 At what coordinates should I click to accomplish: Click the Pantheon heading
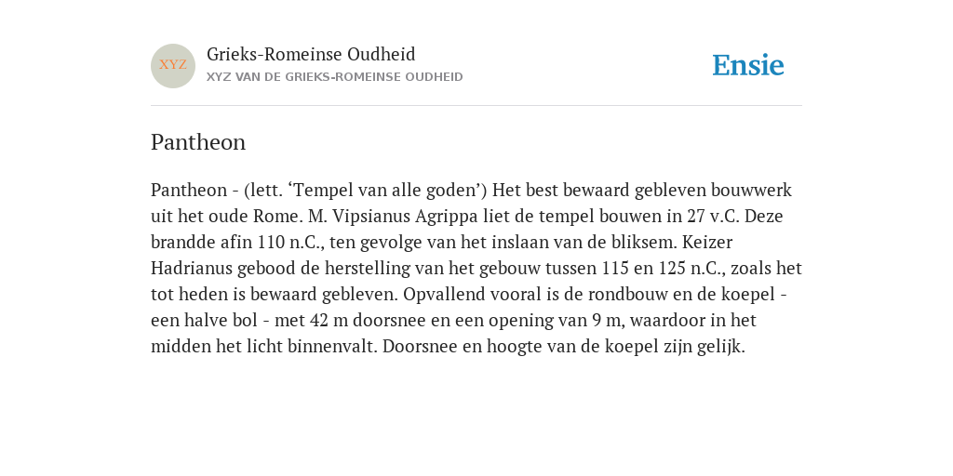[x=198, y=142]
